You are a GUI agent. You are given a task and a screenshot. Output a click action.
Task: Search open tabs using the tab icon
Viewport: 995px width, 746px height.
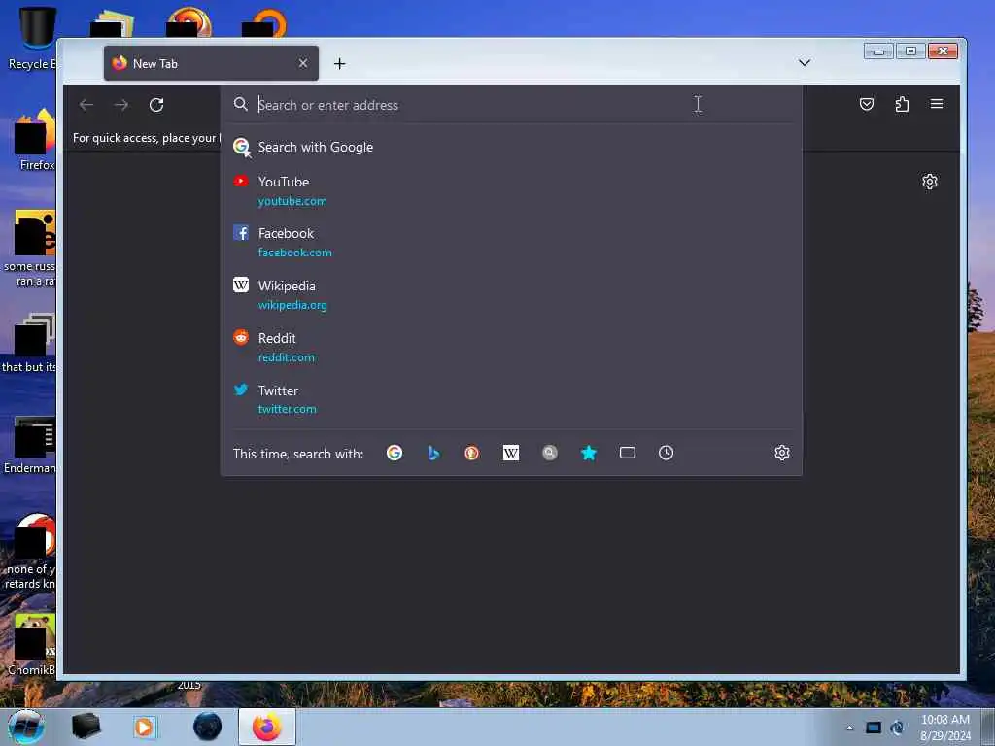(x=628, y=453)
